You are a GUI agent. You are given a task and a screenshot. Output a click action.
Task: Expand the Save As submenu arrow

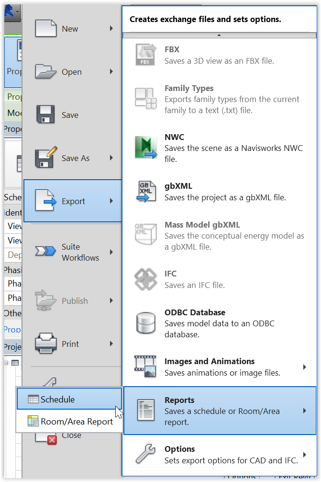[111, 158]
